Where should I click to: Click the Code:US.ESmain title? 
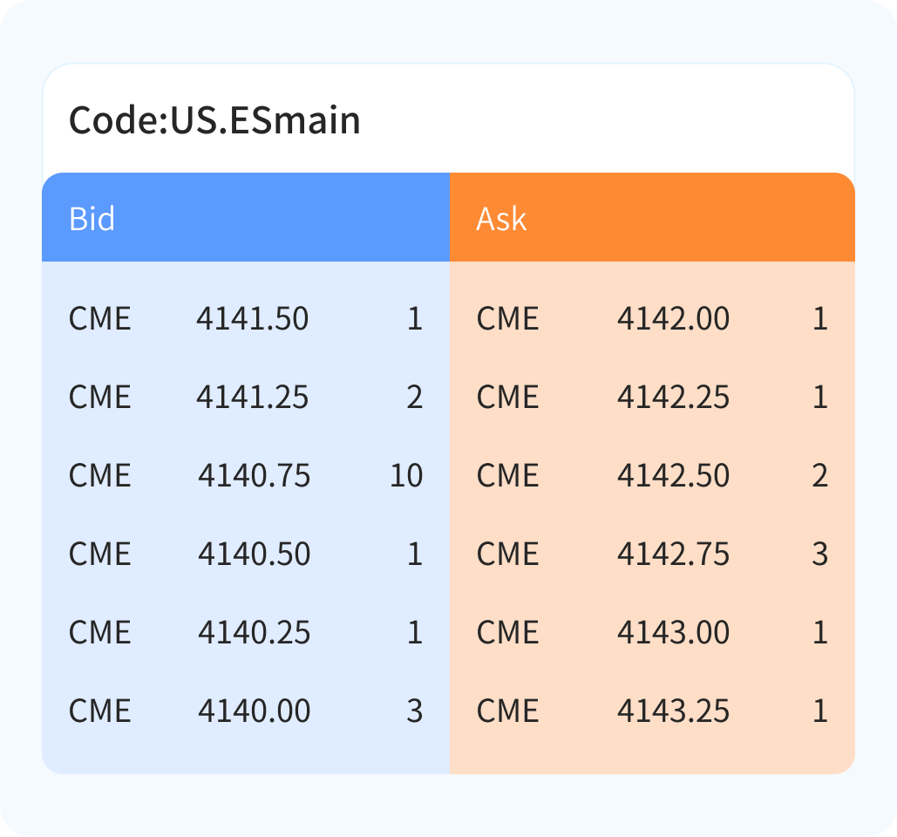tap(214, 119)
